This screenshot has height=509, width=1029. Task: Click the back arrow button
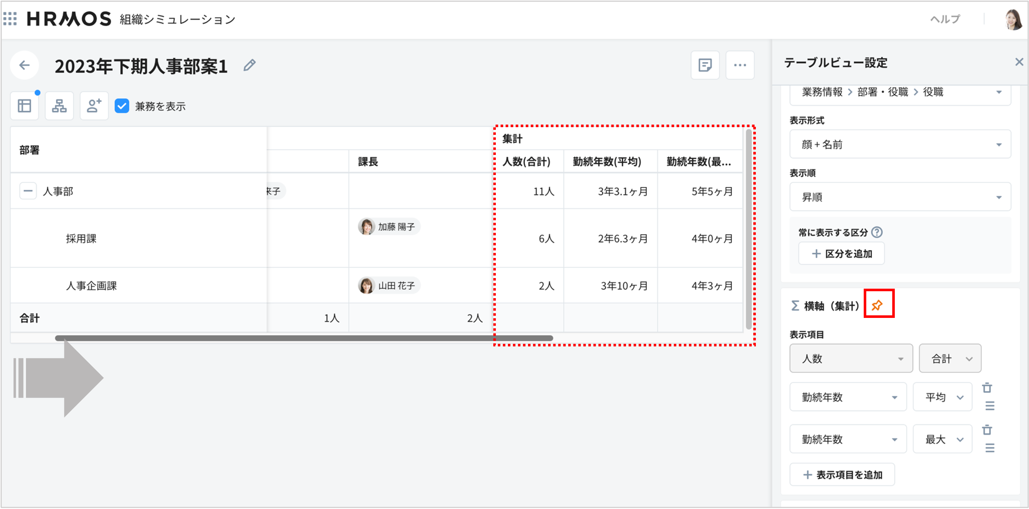[x=24, y=65]
